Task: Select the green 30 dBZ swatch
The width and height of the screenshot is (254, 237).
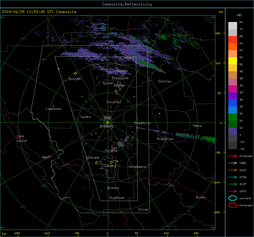Action: point(233,117)
